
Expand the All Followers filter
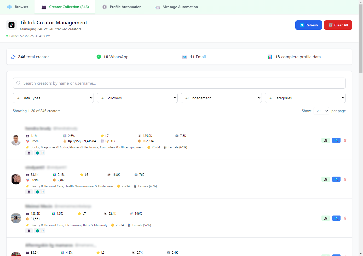[137, 98]
